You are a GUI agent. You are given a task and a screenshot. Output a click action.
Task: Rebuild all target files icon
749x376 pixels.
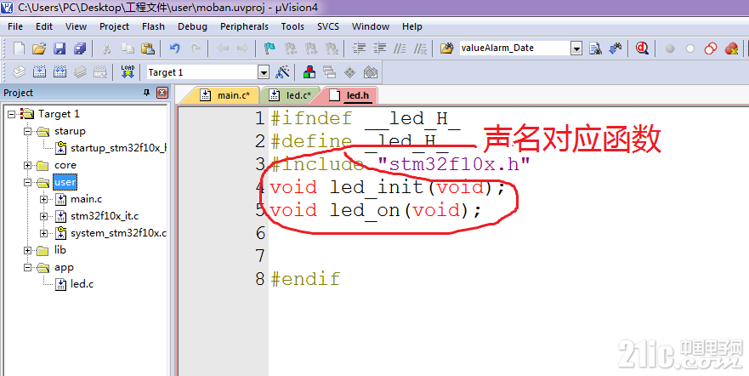pyautogui.click(x=60, y=72)
